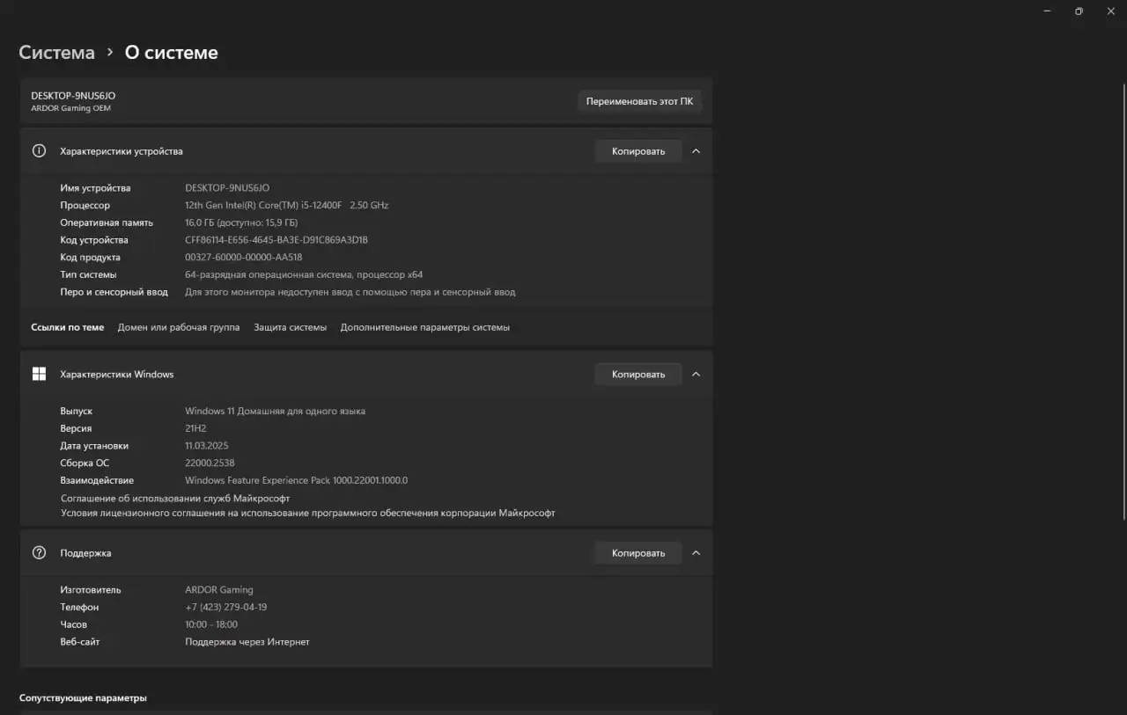Click the "Ссылки по теме" label
This screenshot has width=1127, height=715.
[68, 327]
